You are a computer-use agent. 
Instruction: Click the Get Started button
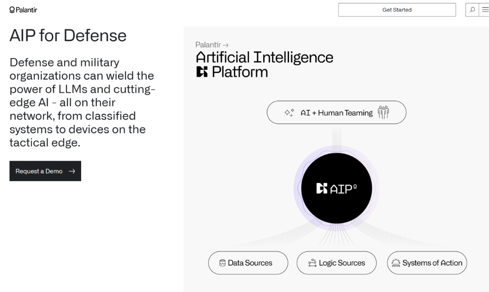tap(397, 10)
